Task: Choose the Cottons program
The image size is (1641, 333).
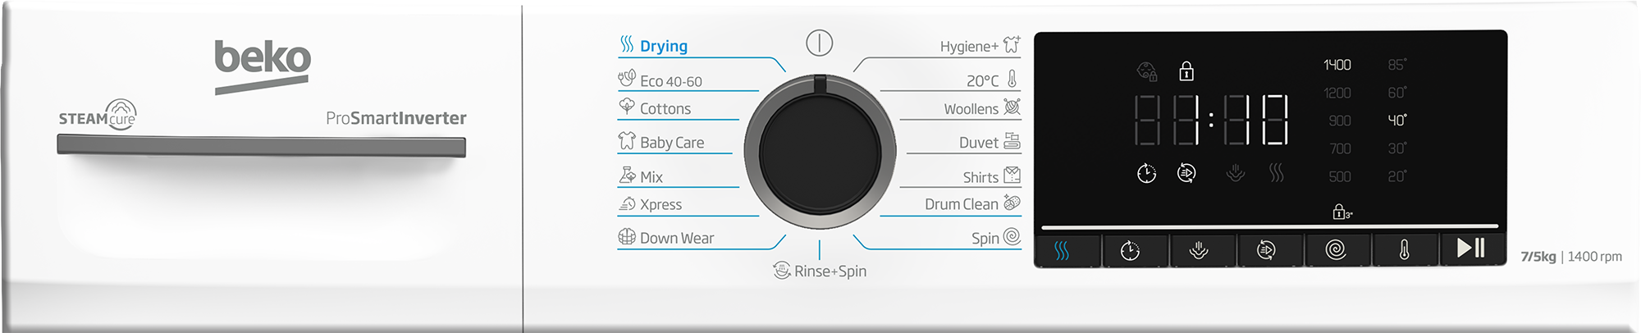Action: coord(665,108)
